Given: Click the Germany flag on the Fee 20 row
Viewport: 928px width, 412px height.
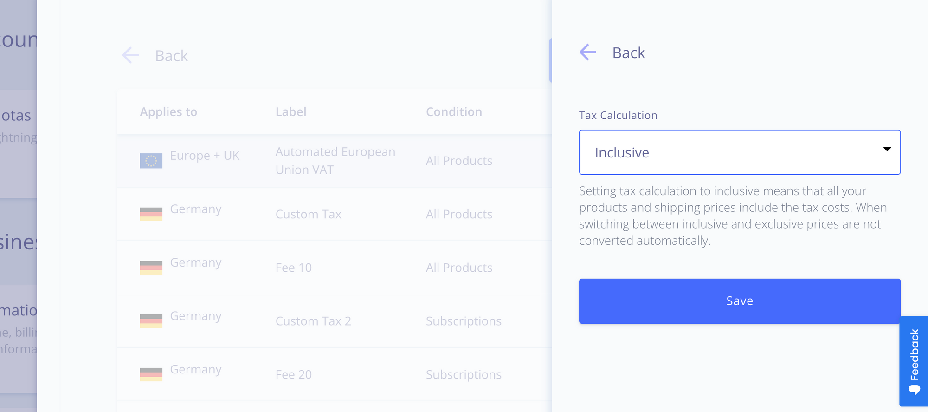Looking at the screenshot, I should coord(151,374).
